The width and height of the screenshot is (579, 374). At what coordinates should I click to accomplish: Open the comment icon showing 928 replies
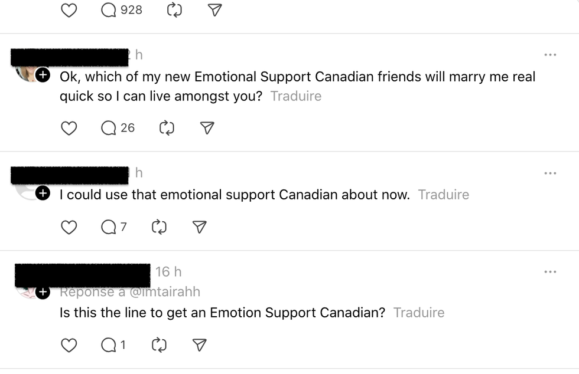pyautogui.click(x=109, y=10)
